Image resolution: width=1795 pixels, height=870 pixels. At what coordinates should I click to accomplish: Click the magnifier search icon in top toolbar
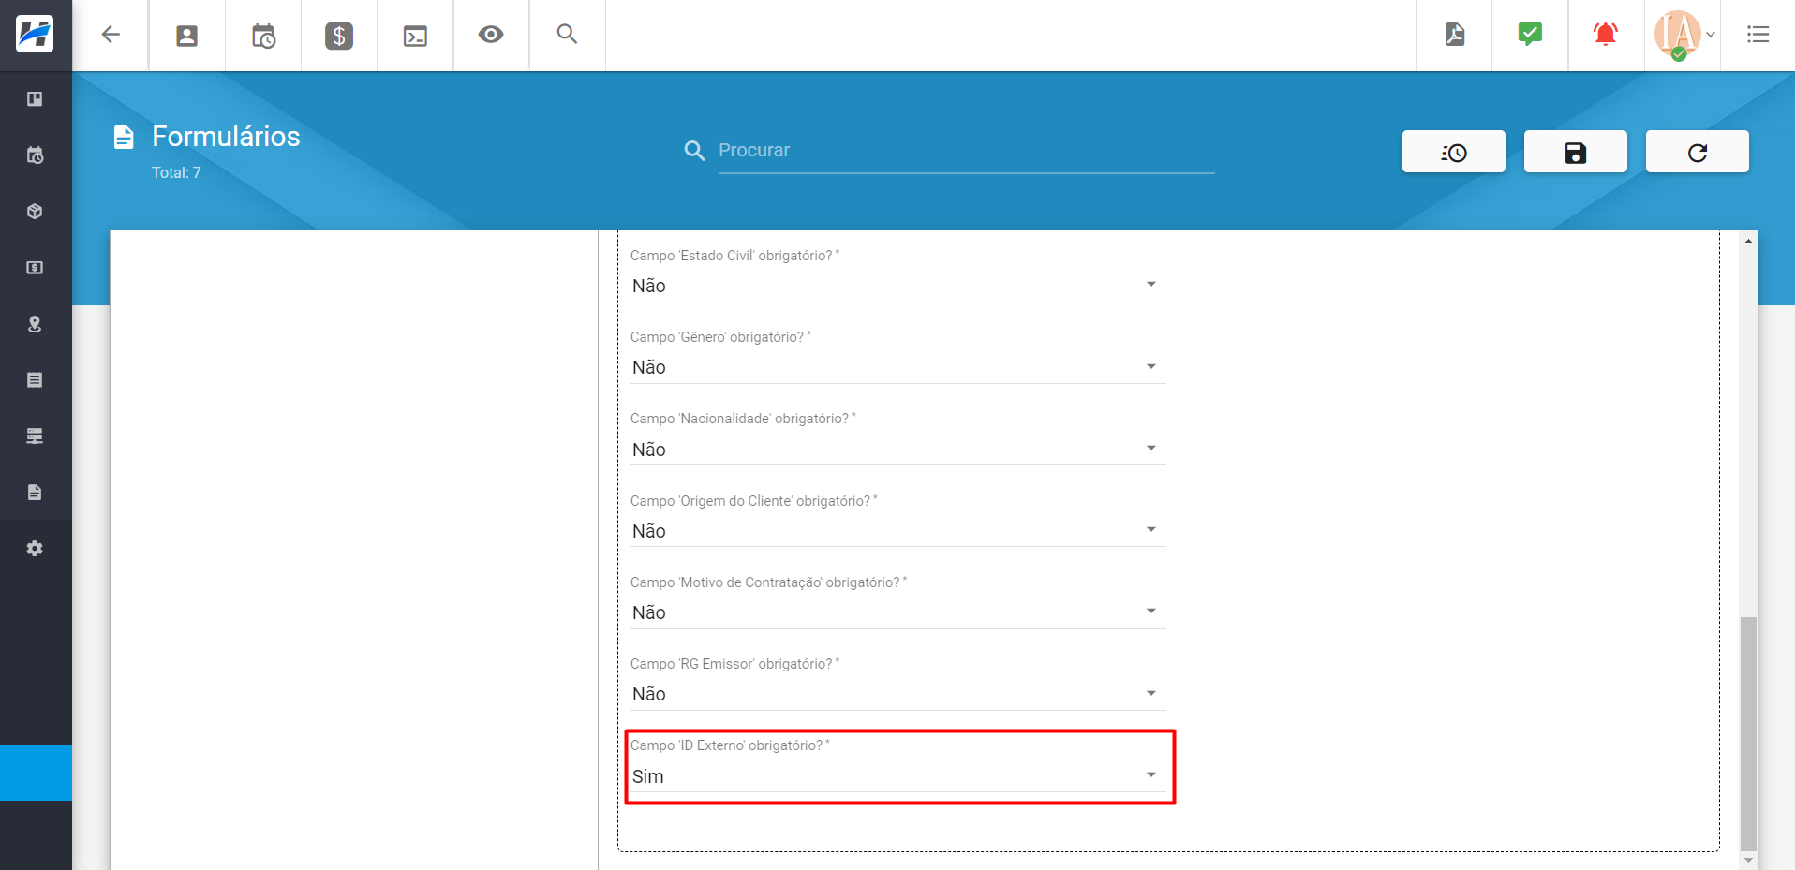point(567,34)
